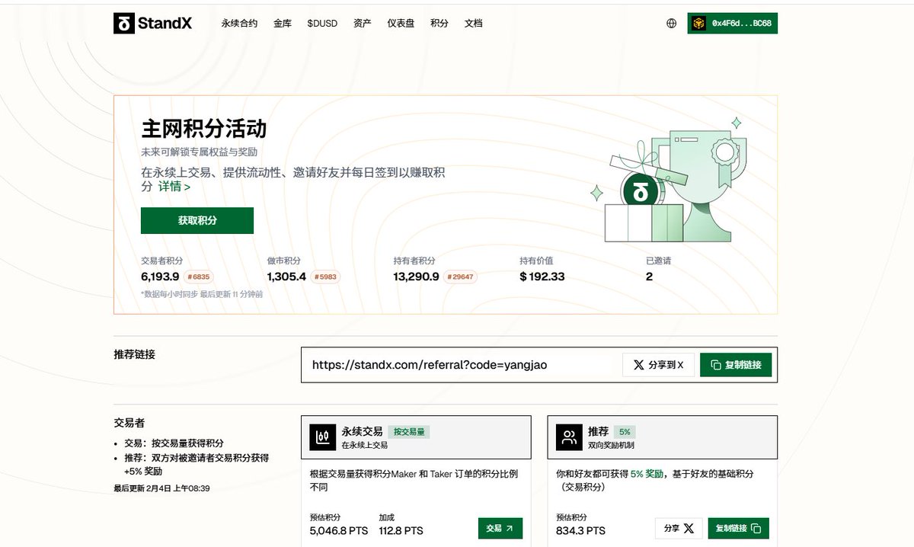Select 5,046.8 PTS estimated points
This screenshot has width=914, height=547.
339,530
